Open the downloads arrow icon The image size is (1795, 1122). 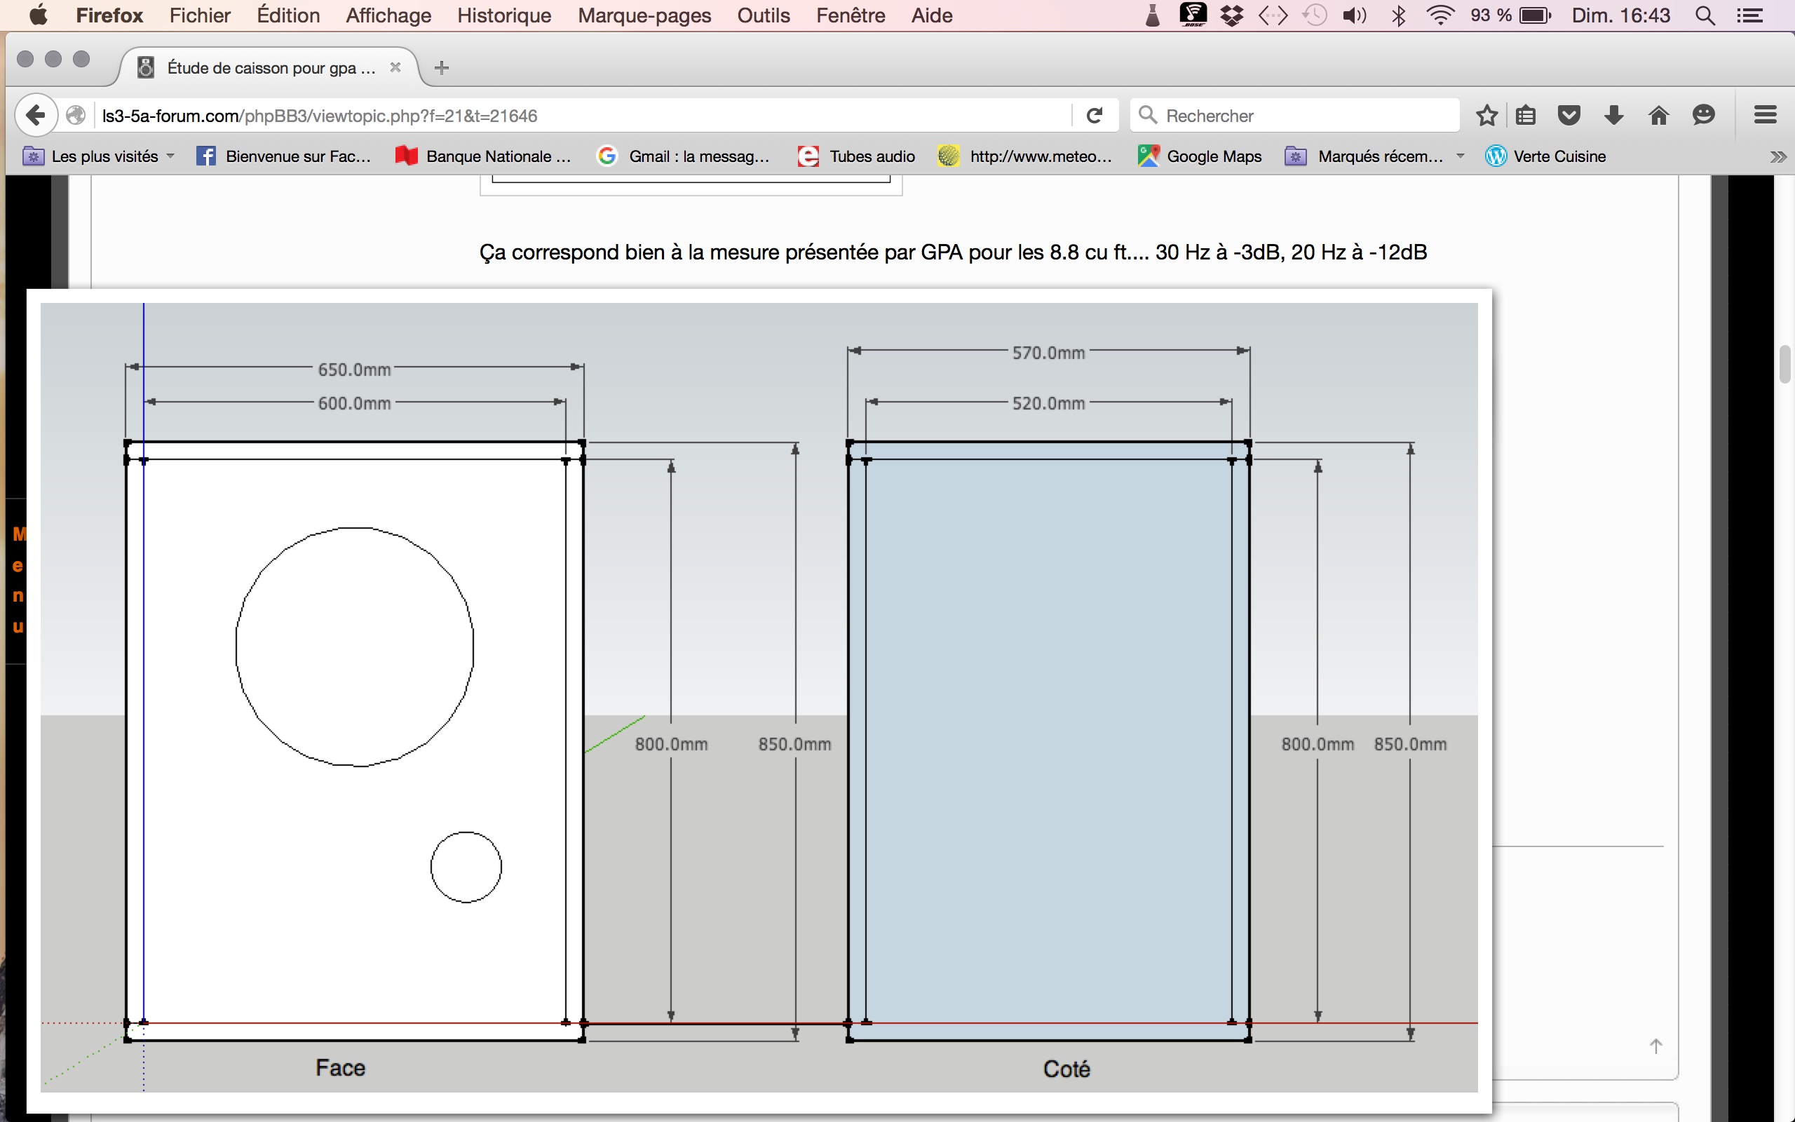(1614, 115)
